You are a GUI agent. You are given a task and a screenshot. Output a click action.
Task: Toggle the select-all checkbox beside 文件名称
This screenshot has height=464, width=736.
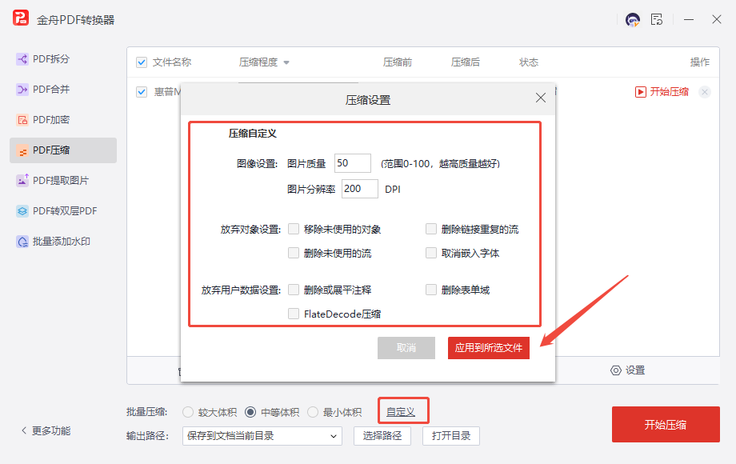tap(142, 62)
